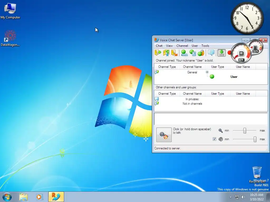Open the User menu
The width and height of the screenshot is (270, 202).
click(195, 46)
